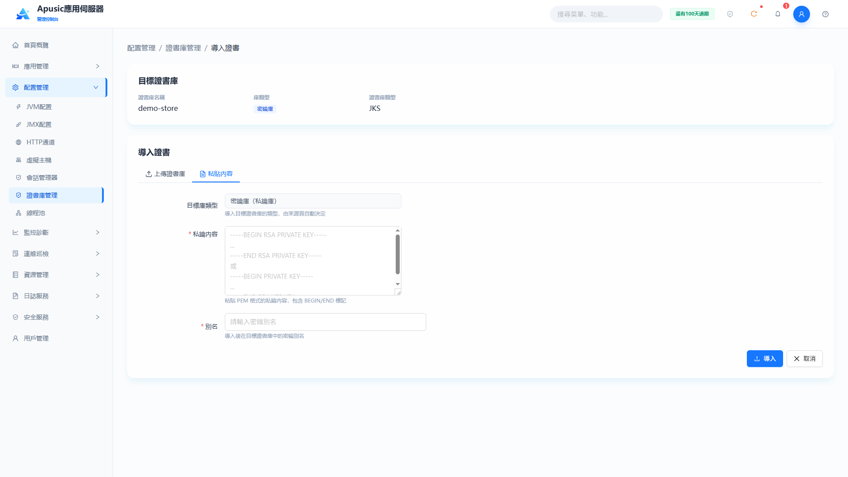
Task: Click the HTTP通道 globe icon
Action: click(x=19, y=142)
